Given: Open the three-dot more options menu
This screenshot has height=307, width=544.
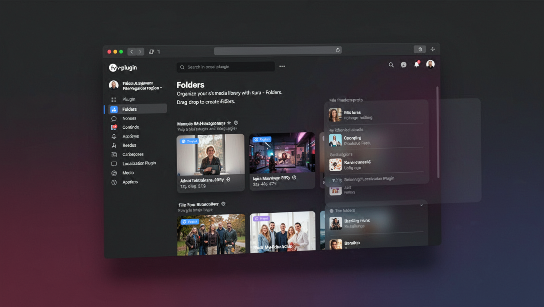Looking at the screenshot, I should (x=282, y=66).
